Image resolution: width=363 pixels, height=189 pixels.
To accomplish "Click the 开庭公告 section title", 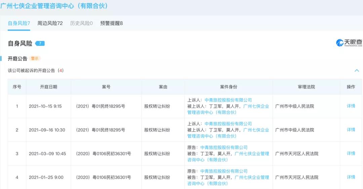I will (x=17, y=59).
